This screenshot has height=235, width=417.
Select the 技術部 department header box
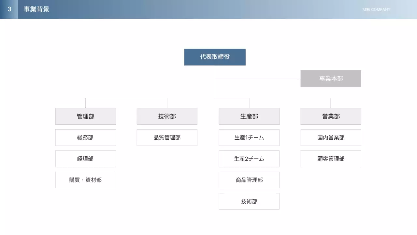[x=167, y=116]
